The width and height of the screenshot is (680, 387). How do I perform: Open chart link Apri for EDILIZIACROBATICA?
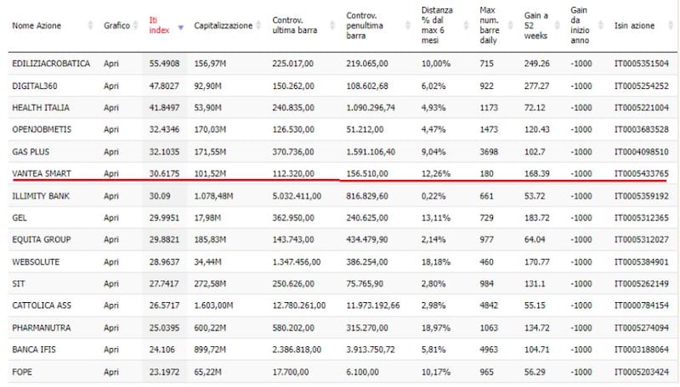pyautogui.click(x=111, y=64)
